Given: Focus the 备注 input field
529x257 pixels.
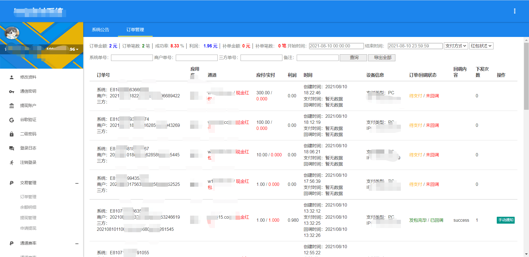Looking at the screenshot, I should pos(317,58).
